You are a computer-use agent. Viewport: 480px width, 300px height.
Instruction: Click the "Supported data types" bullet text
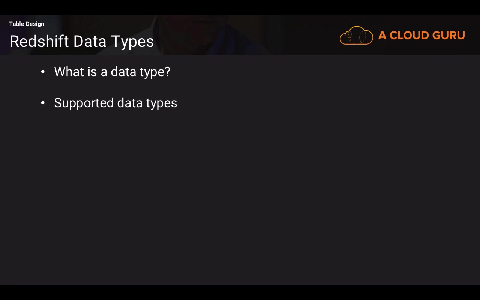point(115,103)
